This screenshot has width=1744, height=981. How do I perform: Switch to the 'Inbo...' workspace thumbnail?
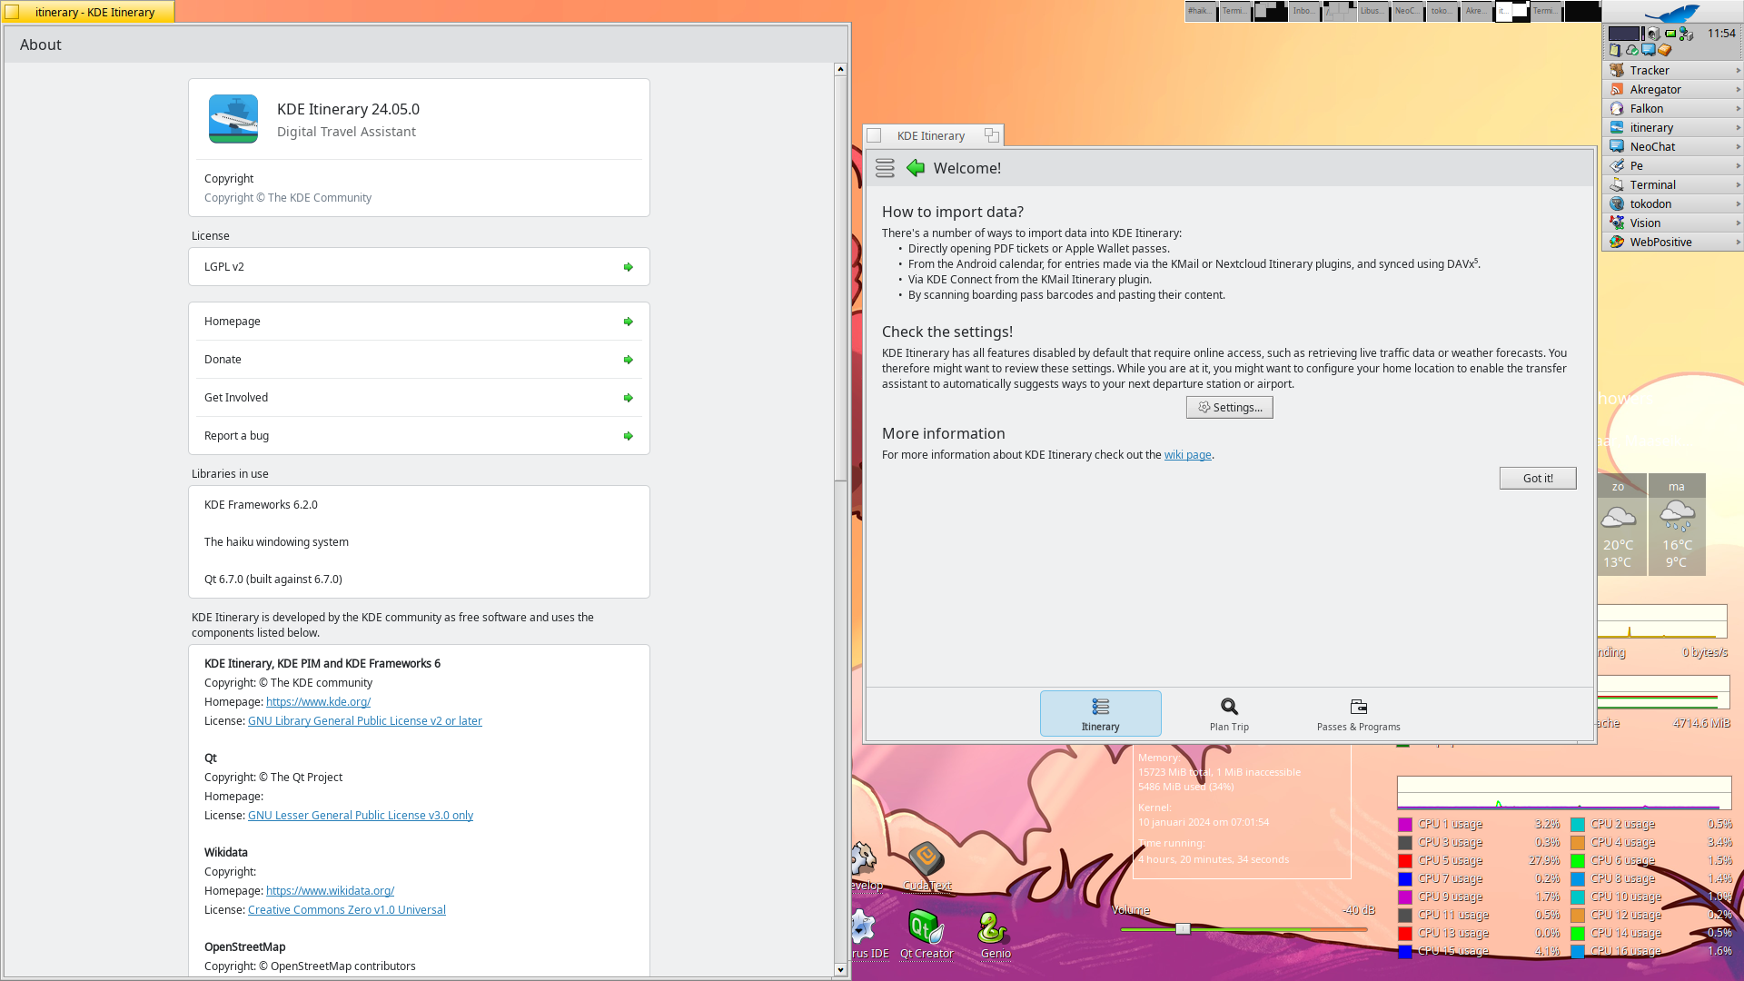(x=1304, y=12)
